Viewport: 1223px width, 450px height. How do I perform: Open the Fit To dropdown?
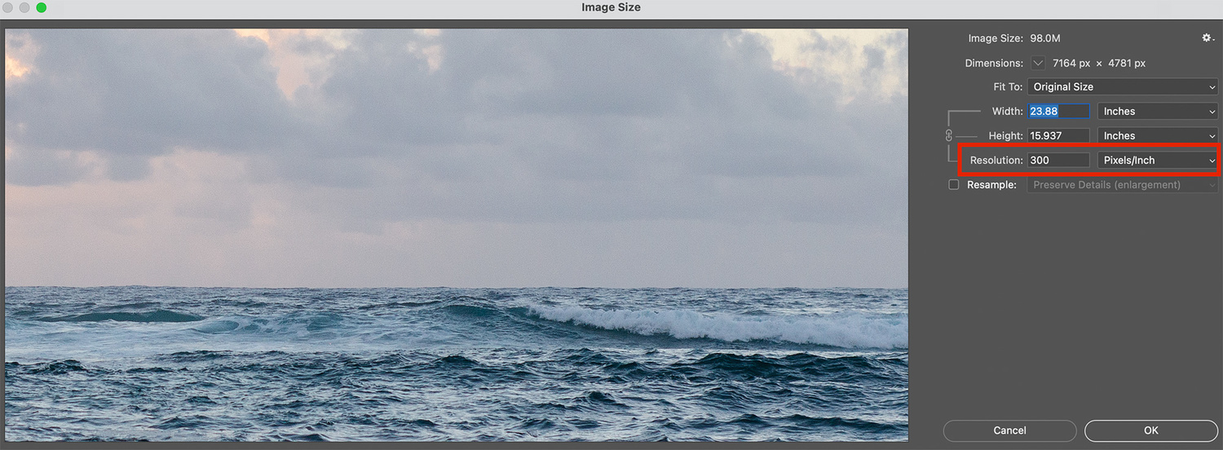1122,86
